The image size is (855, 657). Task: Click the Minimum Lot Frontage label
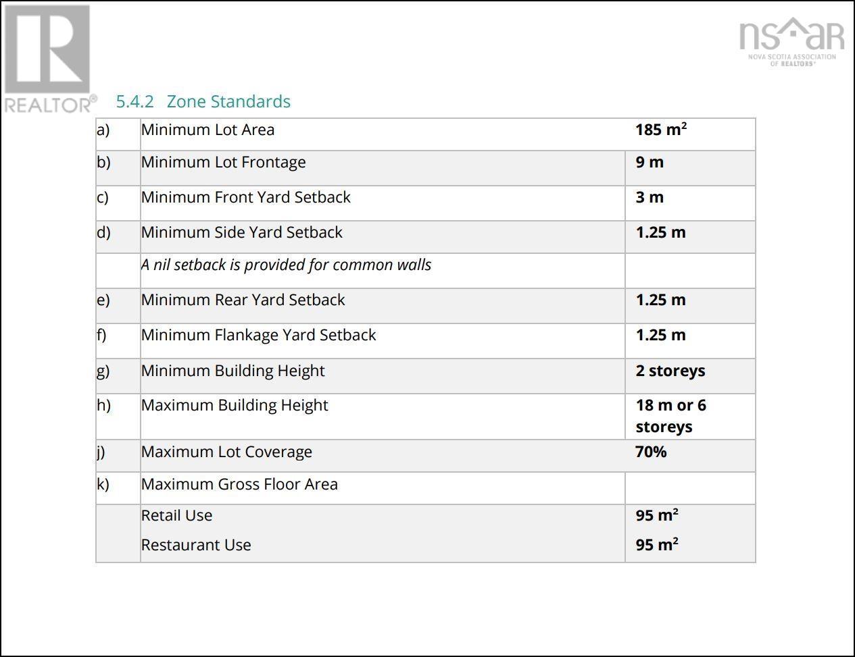[223, 162]
